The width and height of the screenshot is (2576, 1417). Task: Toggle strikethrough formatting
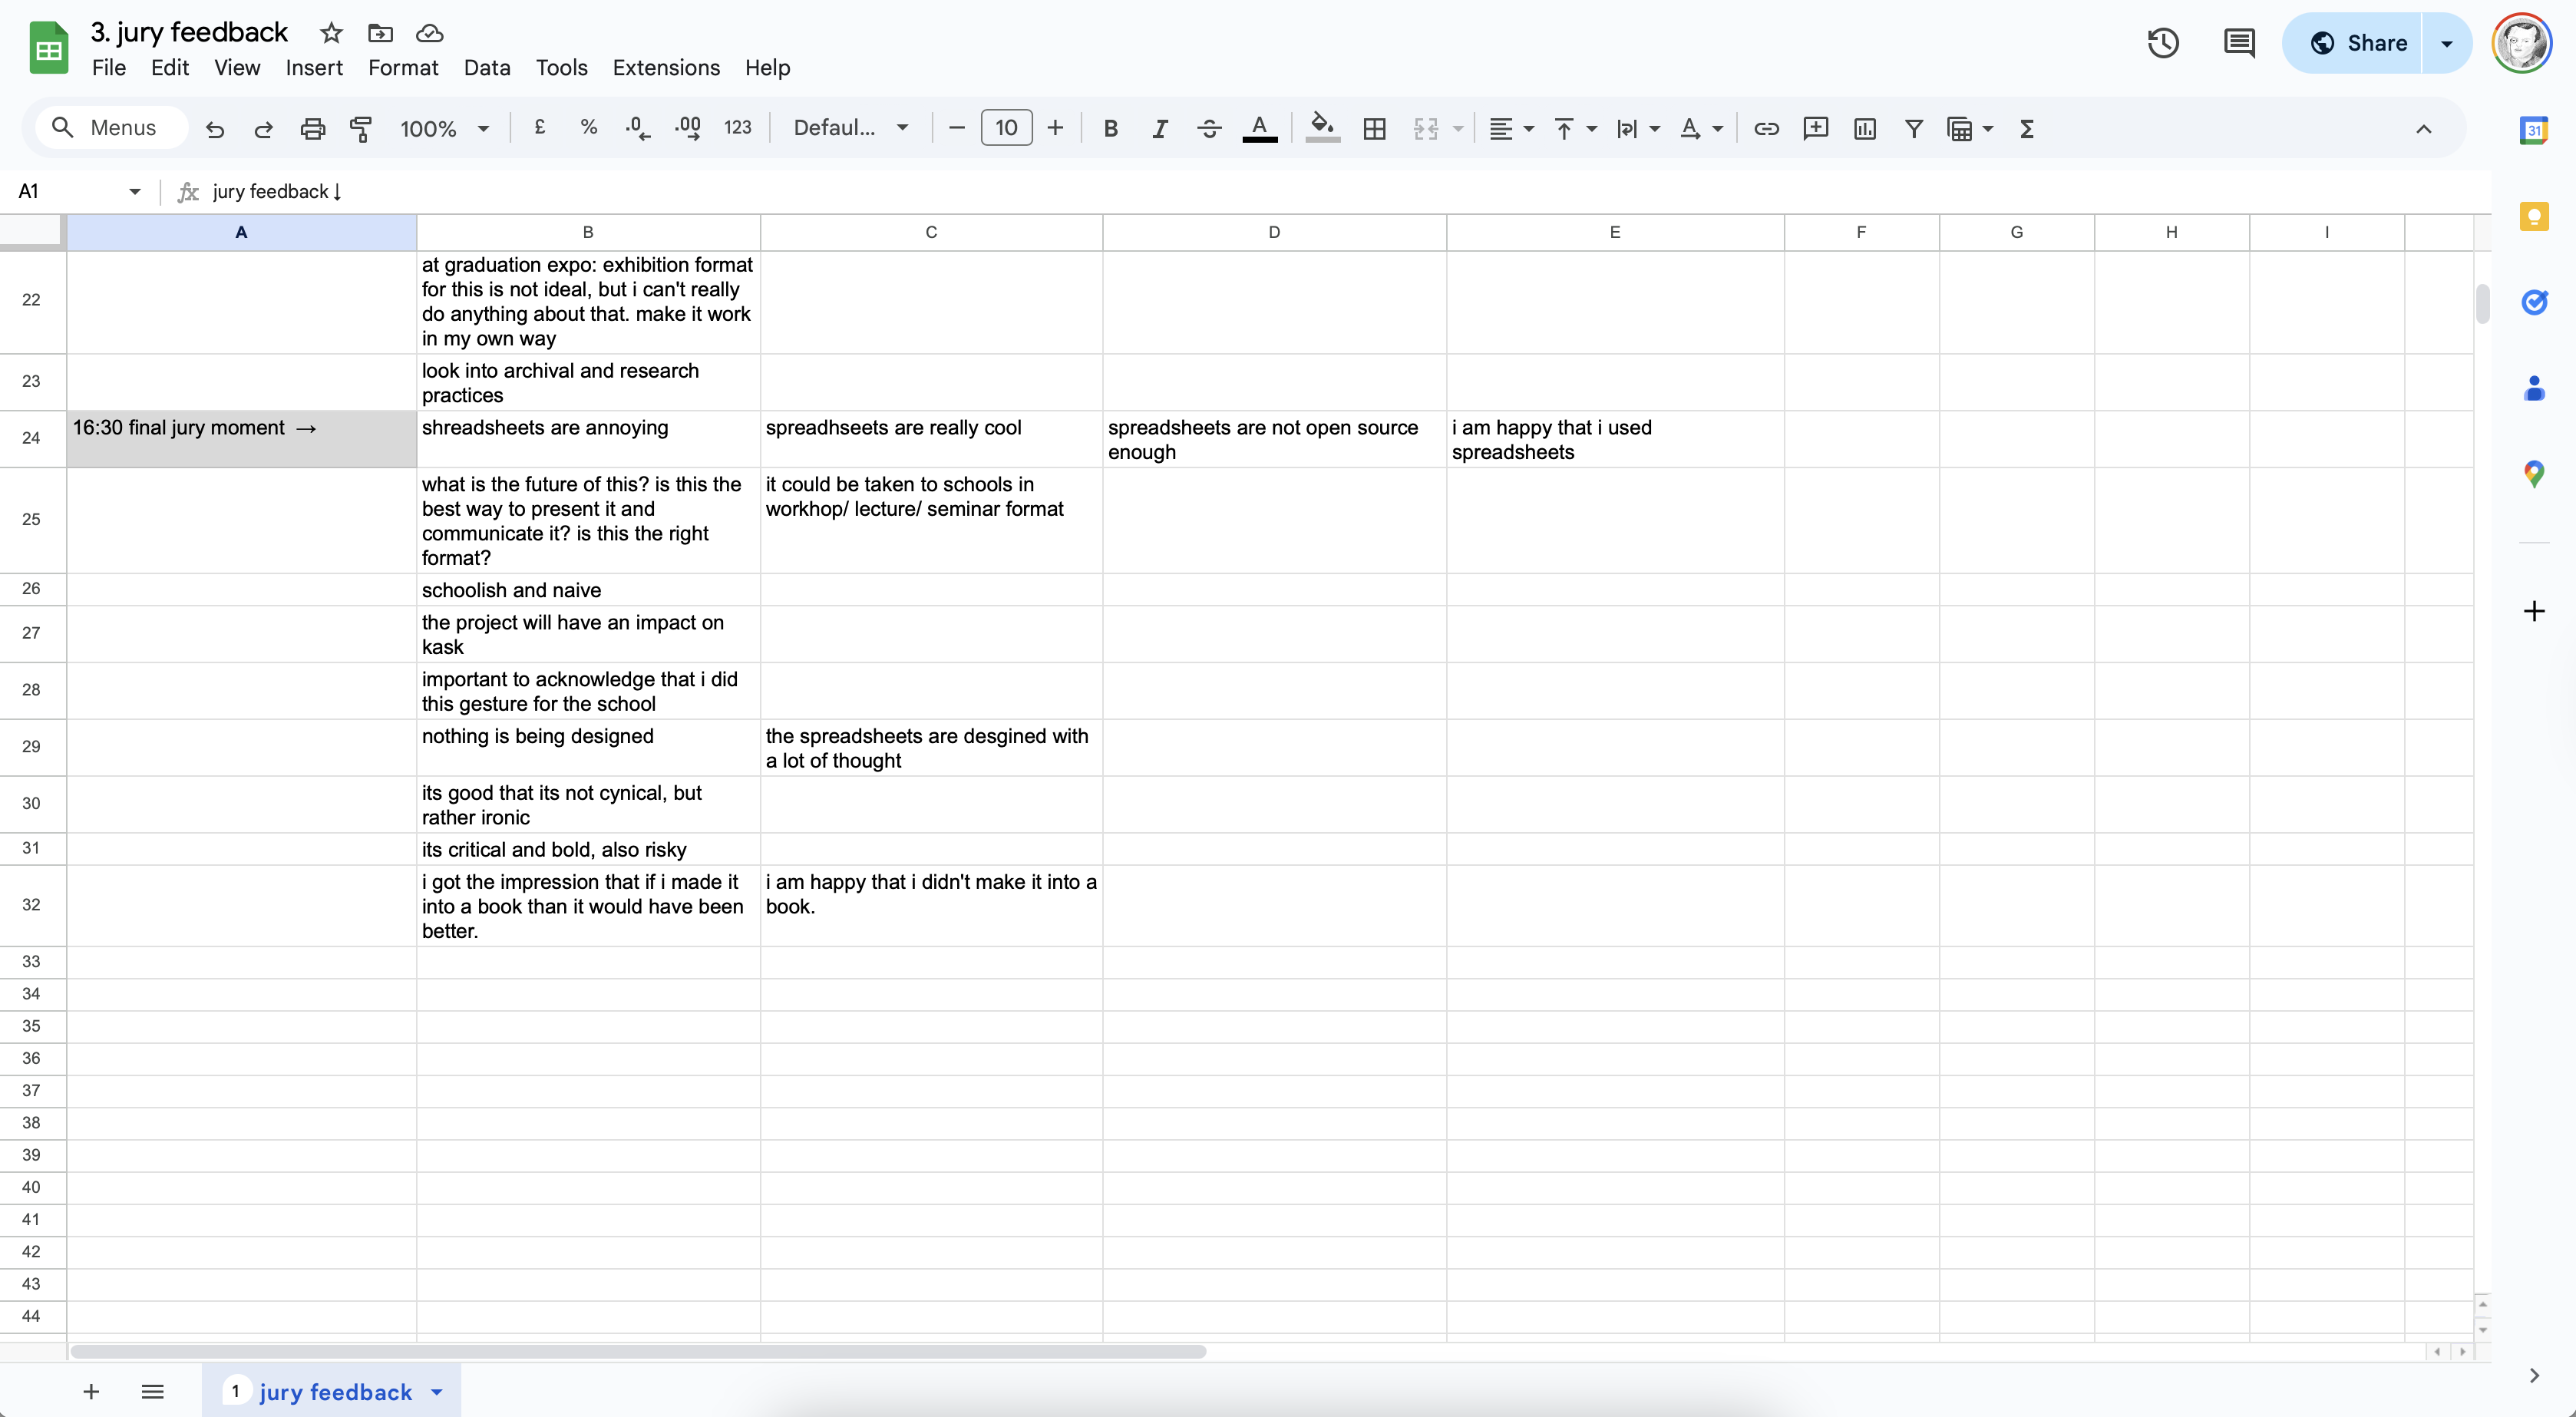tap(1209, 128)
